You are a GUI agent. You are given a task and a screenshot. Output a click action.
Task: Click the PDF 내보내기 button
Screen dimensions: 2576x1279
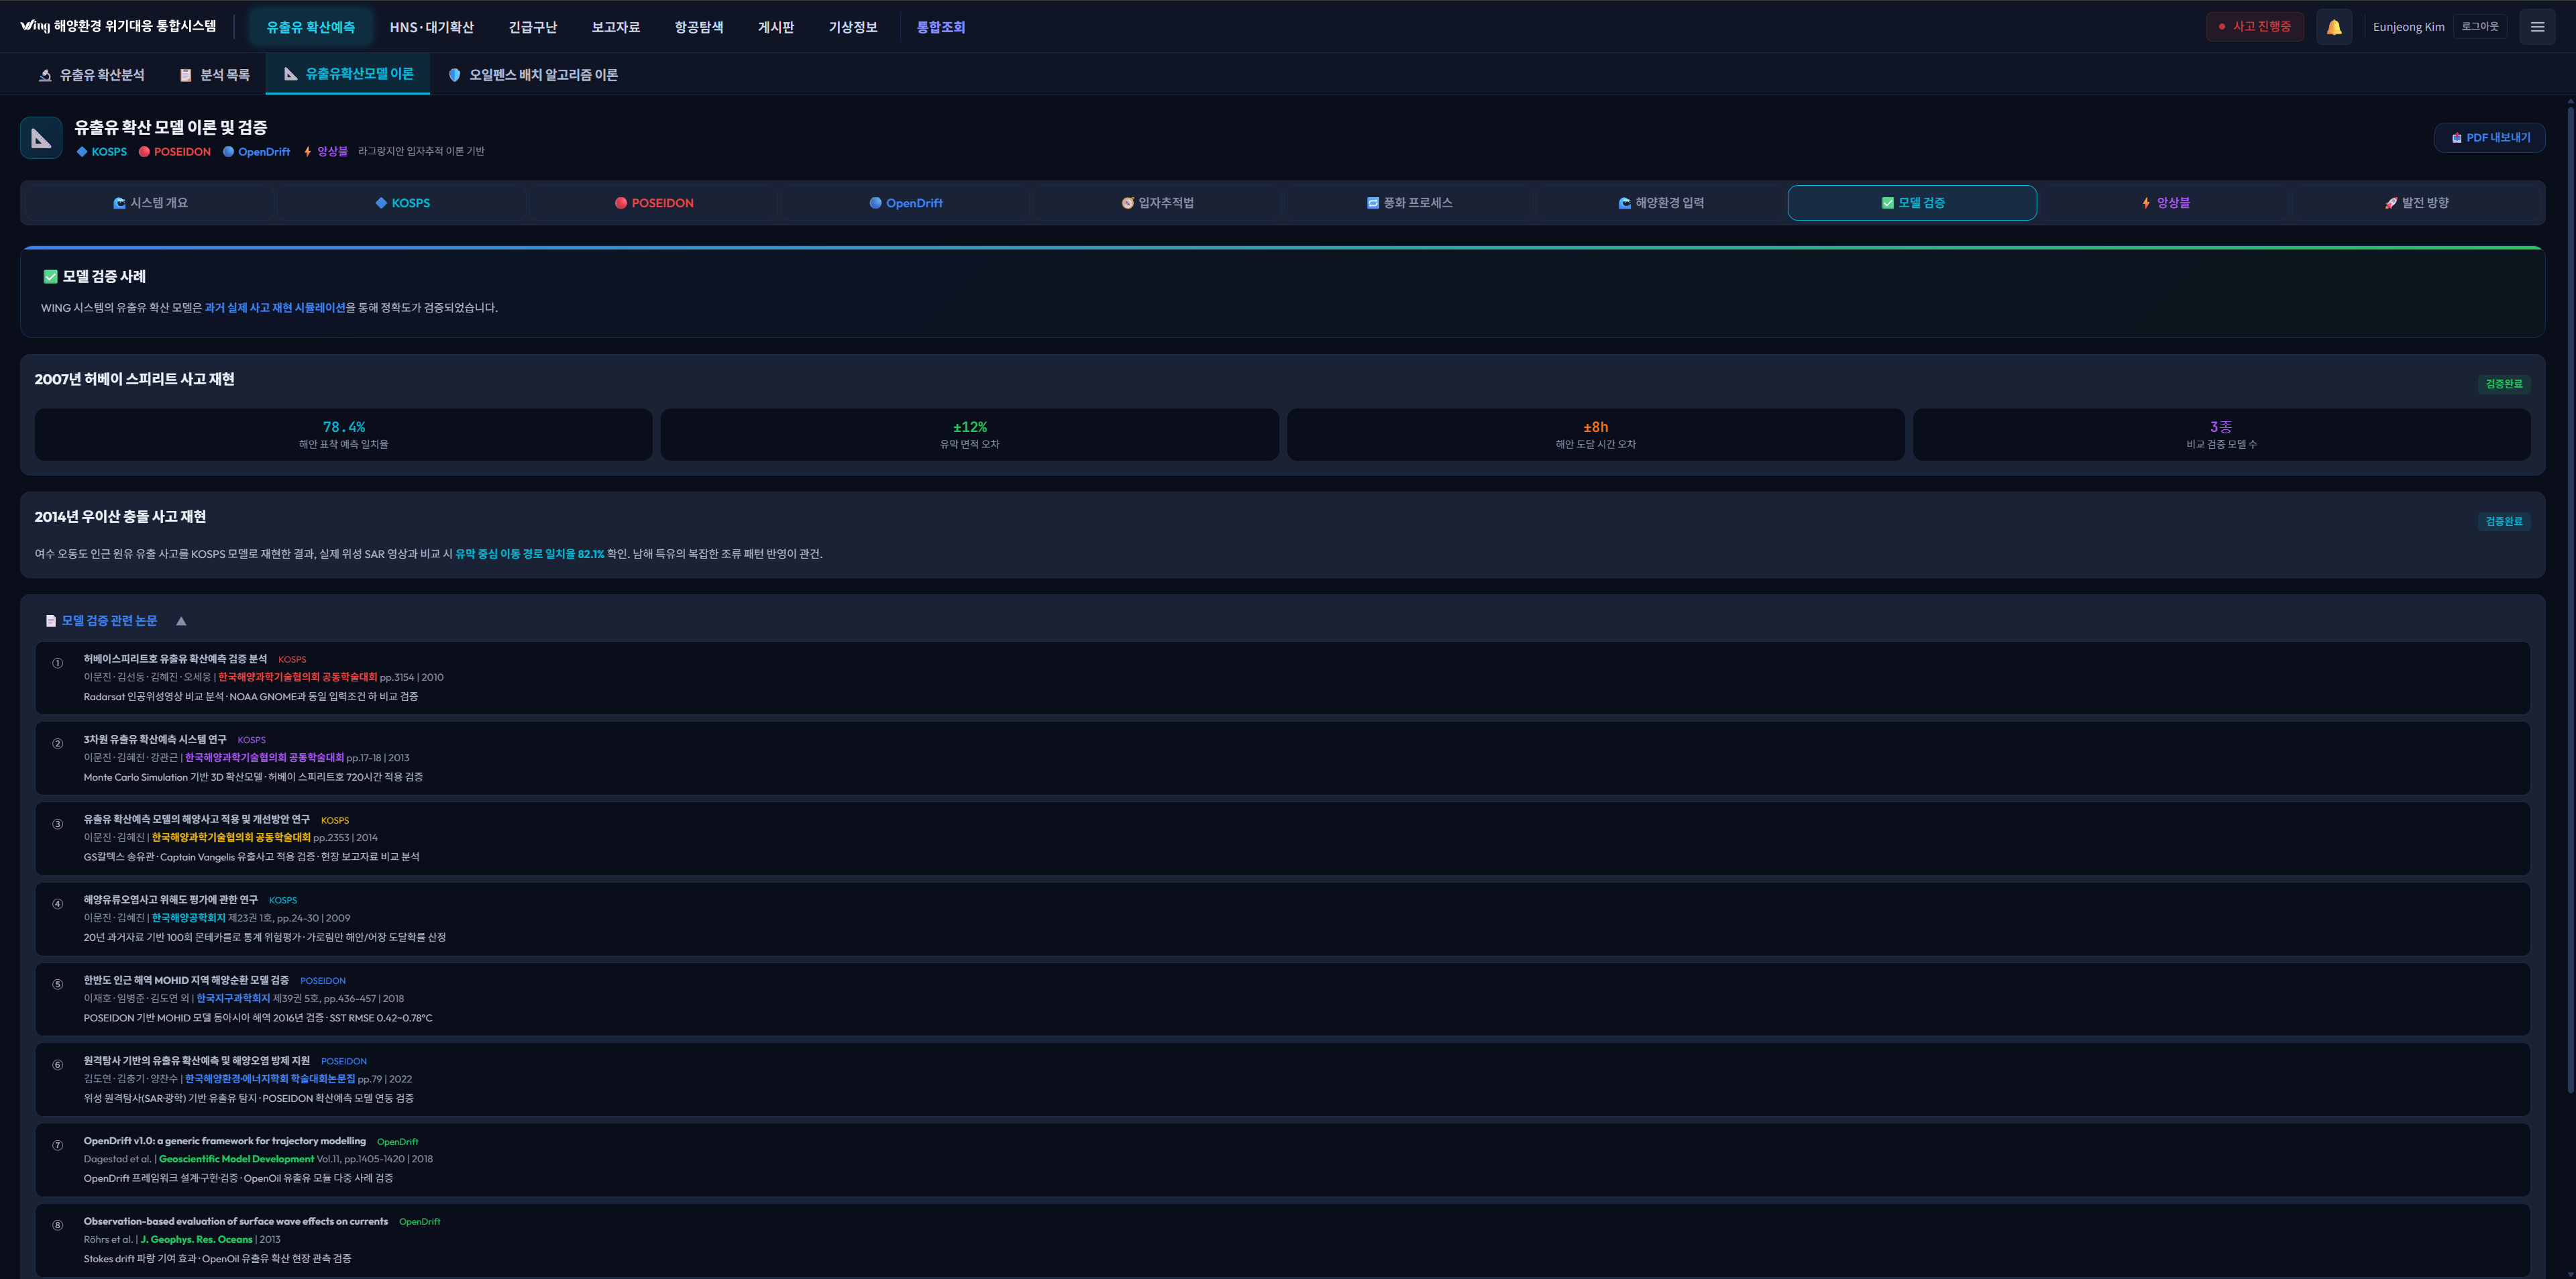click(x=2489, y=138)
